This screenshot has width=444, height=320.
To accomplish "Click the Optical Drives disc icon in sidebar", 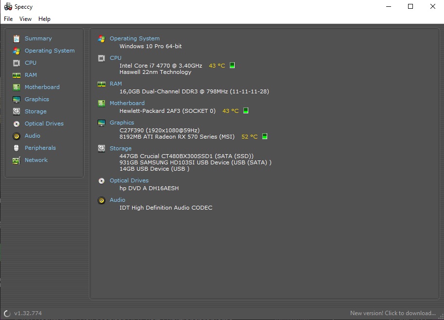I will pyautogui.click(x=17, y=124).
